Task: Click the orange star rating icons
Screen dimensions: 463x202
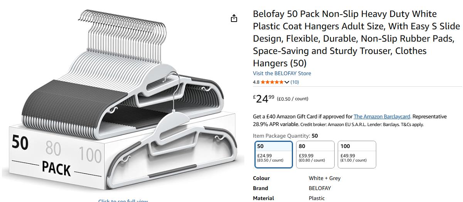Action: (272, 82)
